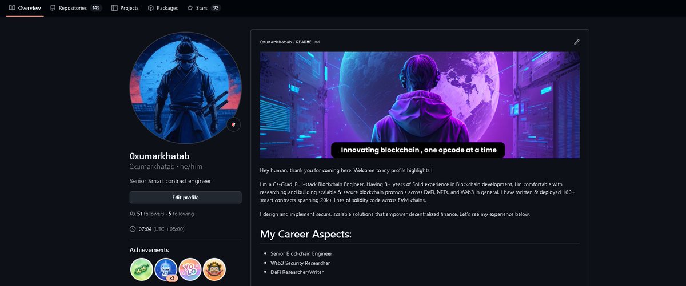Open the Stars tab

point(204,8)
